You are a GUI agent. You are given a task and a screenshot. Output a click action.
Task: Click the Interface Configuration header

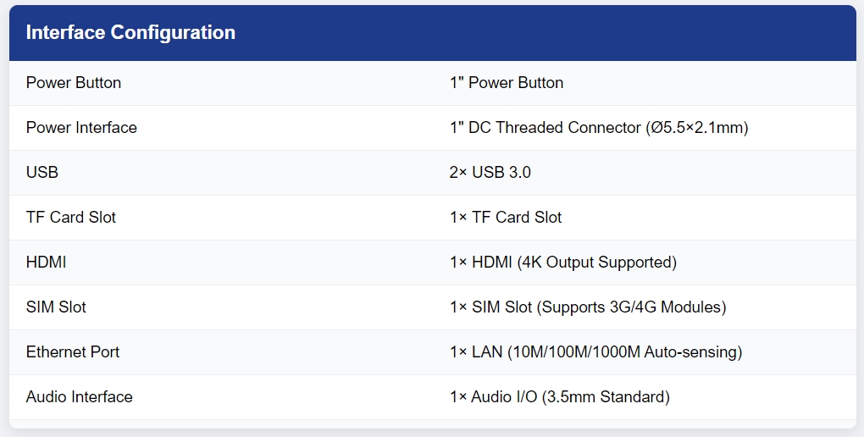tap(130, 32)
